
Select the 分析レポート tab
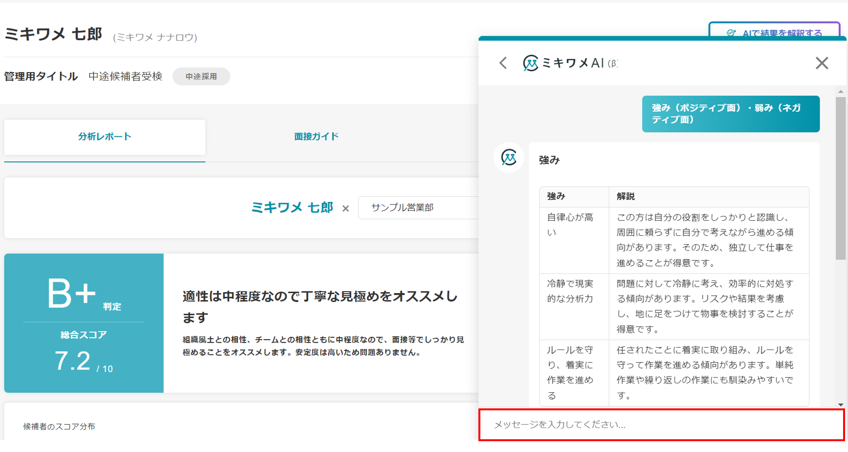click(104, 137)
